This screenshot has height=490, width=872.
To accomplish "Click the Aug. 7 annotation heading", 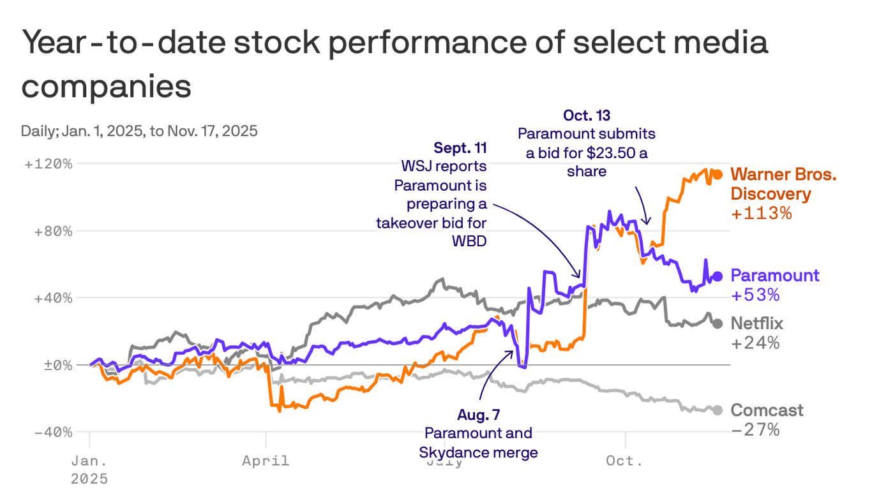I will [x=478, y=416].
